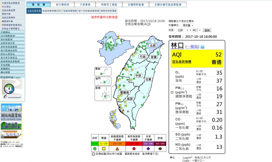This screenshot has height=162, width=272.
Task: Open the 應用成果 pencil banner
Action: point(11,134)
